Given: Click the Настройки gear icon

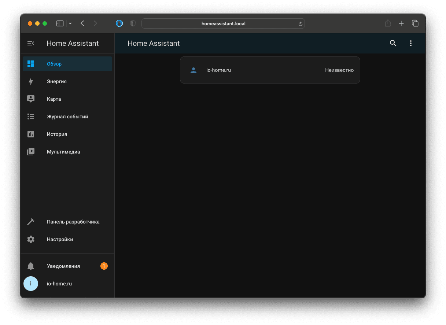Looking at the screenshot, I should [31, 239].
